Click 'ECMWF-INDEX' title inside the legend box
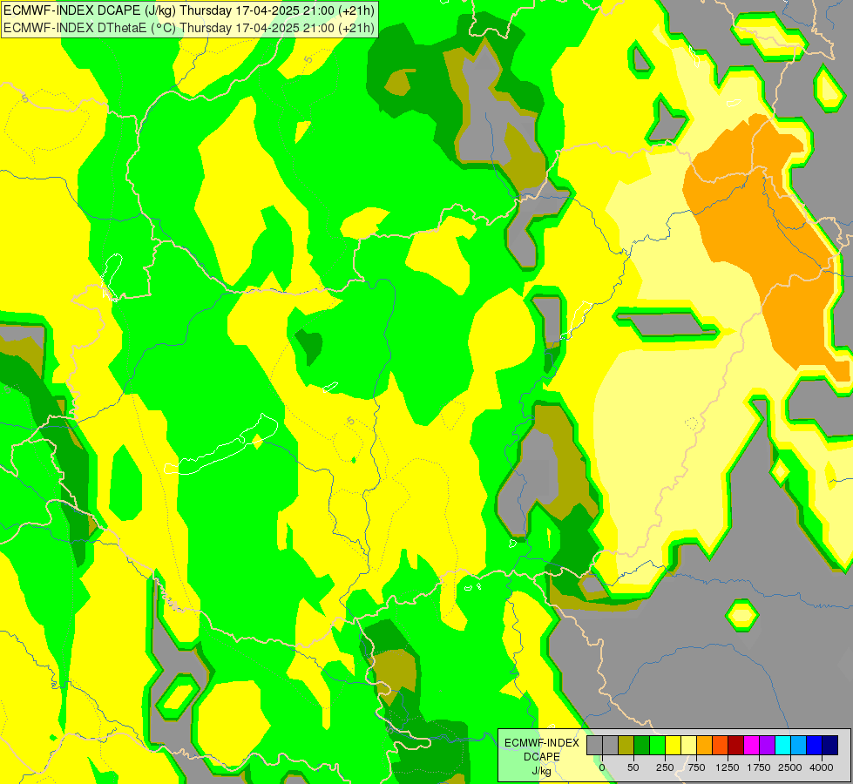 click(542, 743)
